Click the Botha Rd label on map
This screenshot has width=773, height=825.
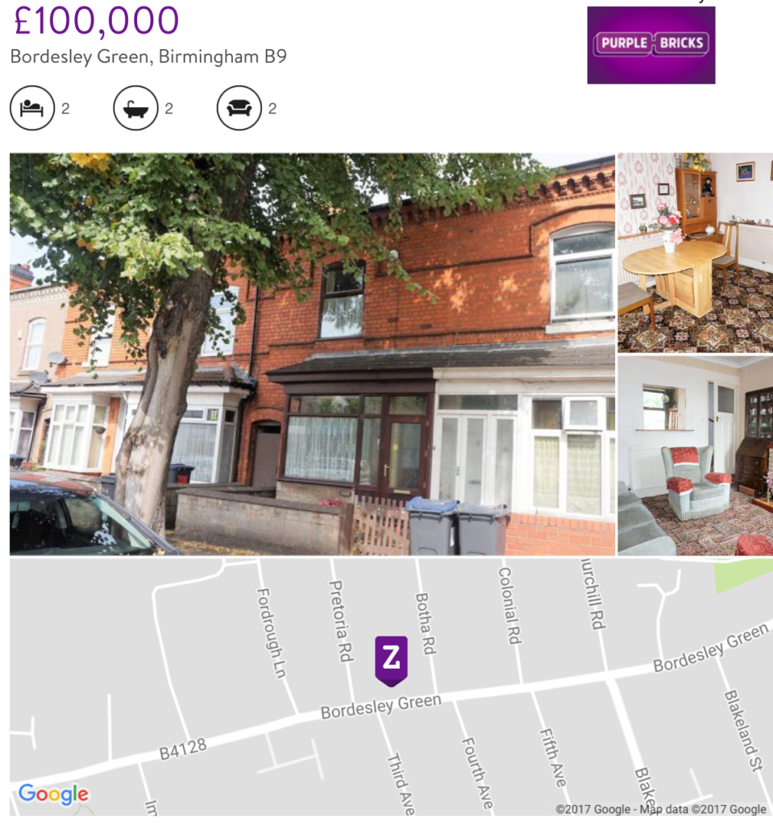click(x=426, y=624)
